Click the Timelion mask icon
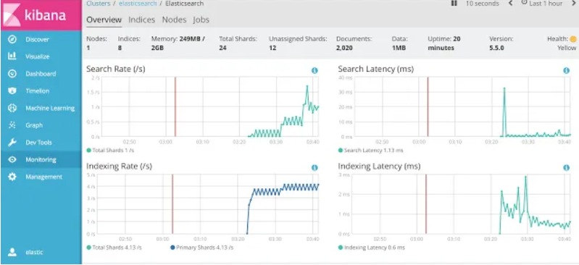This screenshot has height=265, width=579. point(12,91)
